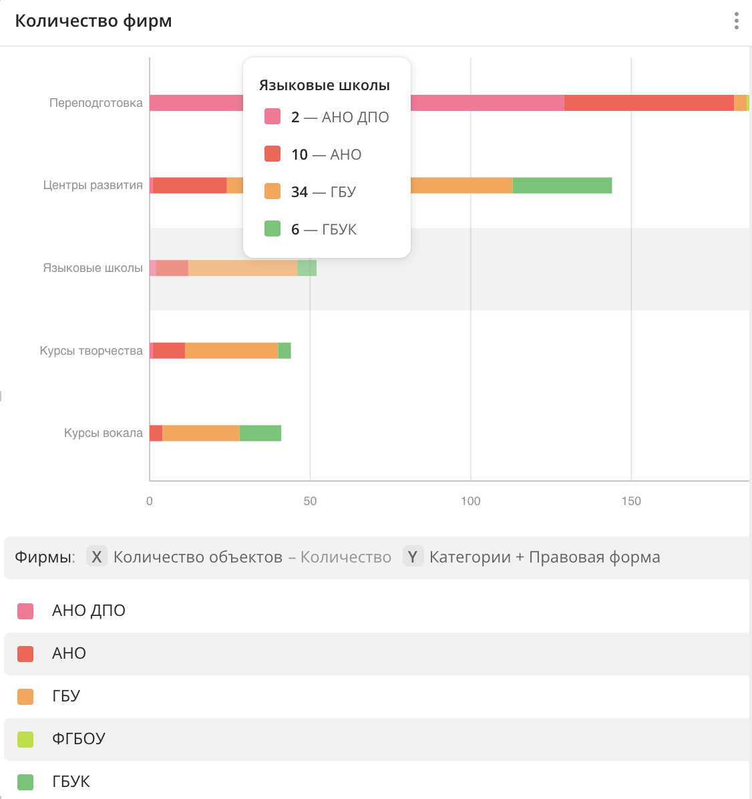Toggle АНО ДПО series in legend
This screenshot has width=752, height=799.
[88, 611]
